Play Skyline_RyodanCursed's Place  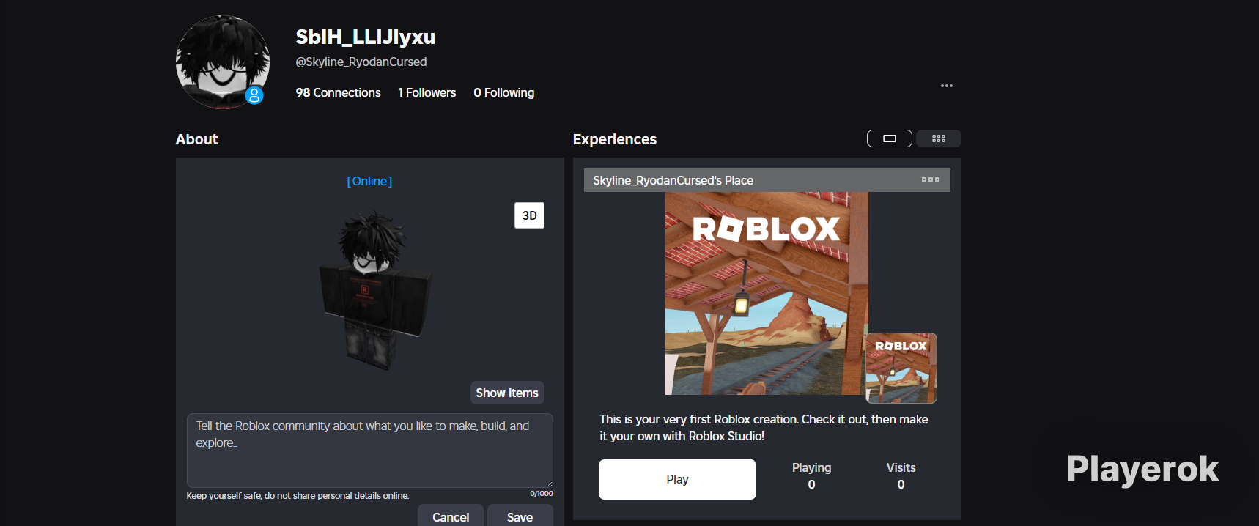click(x=677, y=479)
